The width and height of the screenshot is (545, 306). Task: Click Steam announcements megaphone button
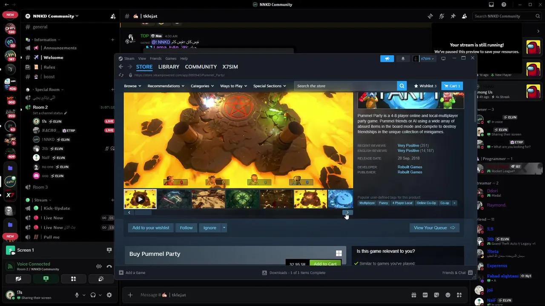[x=387, y=59]
